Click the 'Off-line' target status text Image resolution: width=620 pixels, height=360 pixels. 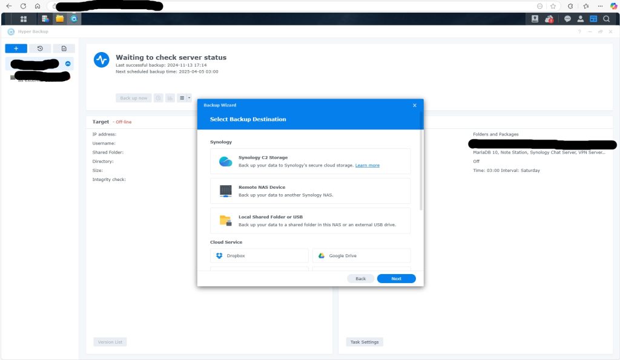click(124, 122)
